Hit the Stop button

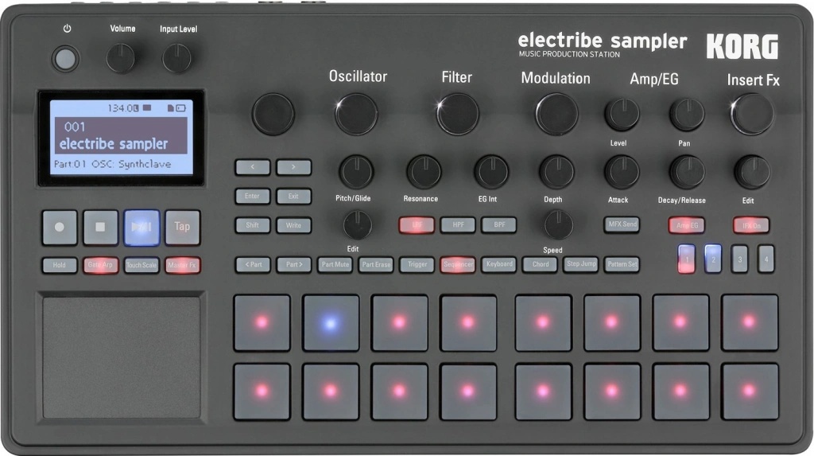click(101, 228)
